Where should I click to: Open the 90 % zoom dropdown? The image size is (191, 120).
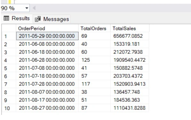click(27, 8)
